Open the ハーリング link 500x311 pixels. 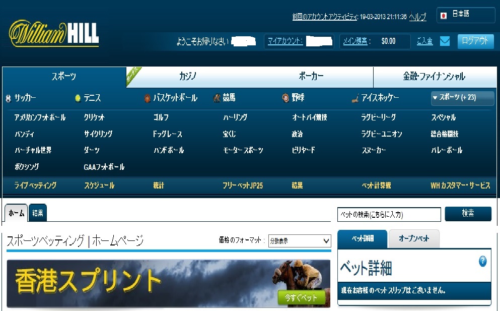pyautogui.click(x=235, y=117)
